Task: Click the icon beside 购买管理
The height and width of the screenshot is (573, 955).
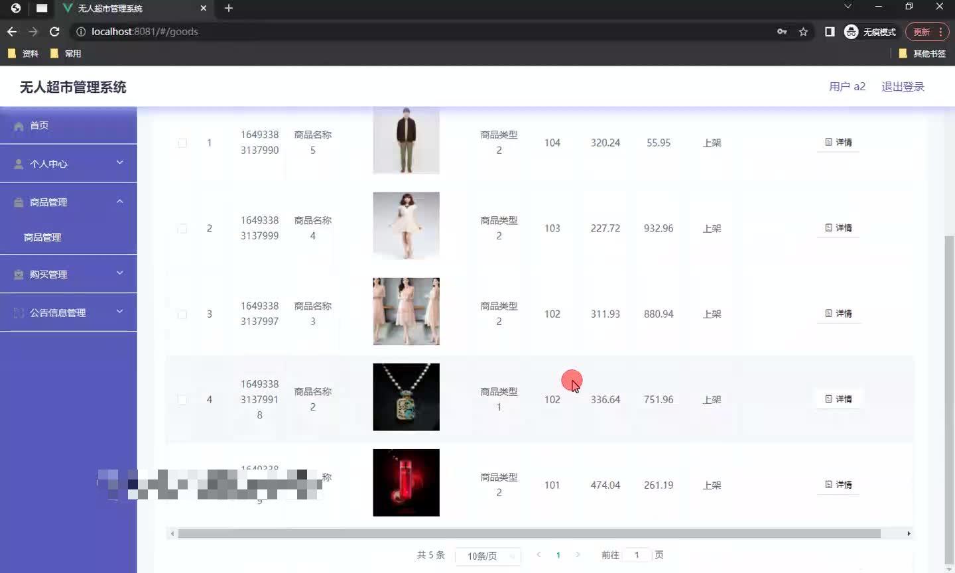Action: [x=19, y=274]
